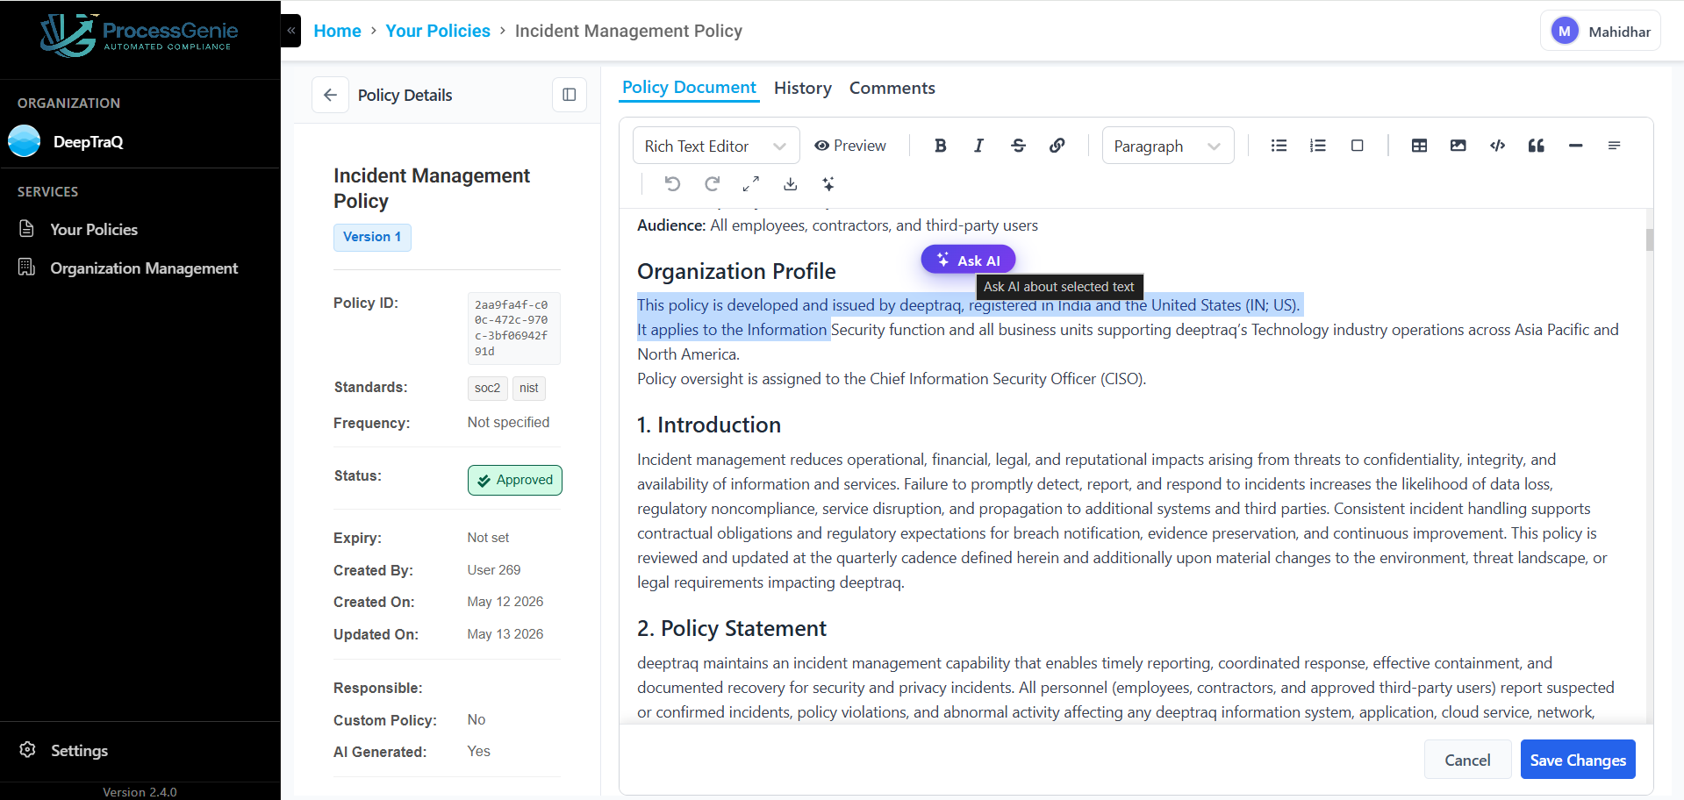Image resolution: width=1684 pixels, height=800 pixels.
Task: Collapse the sidebar with the double-chevron icon
Action: 291,31
